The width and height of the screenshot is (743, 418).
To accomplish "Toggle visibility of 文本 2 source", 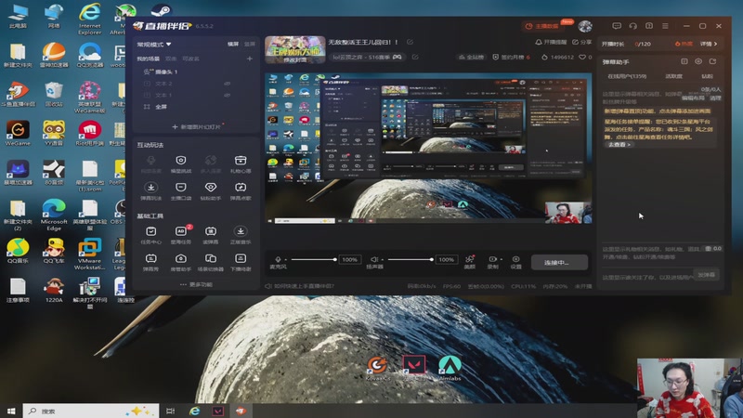I will [228, 84].
